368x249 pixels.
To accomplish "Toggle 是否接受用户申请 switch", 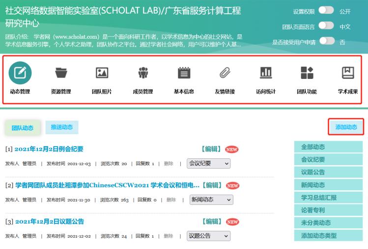I will tap(326, 41).
